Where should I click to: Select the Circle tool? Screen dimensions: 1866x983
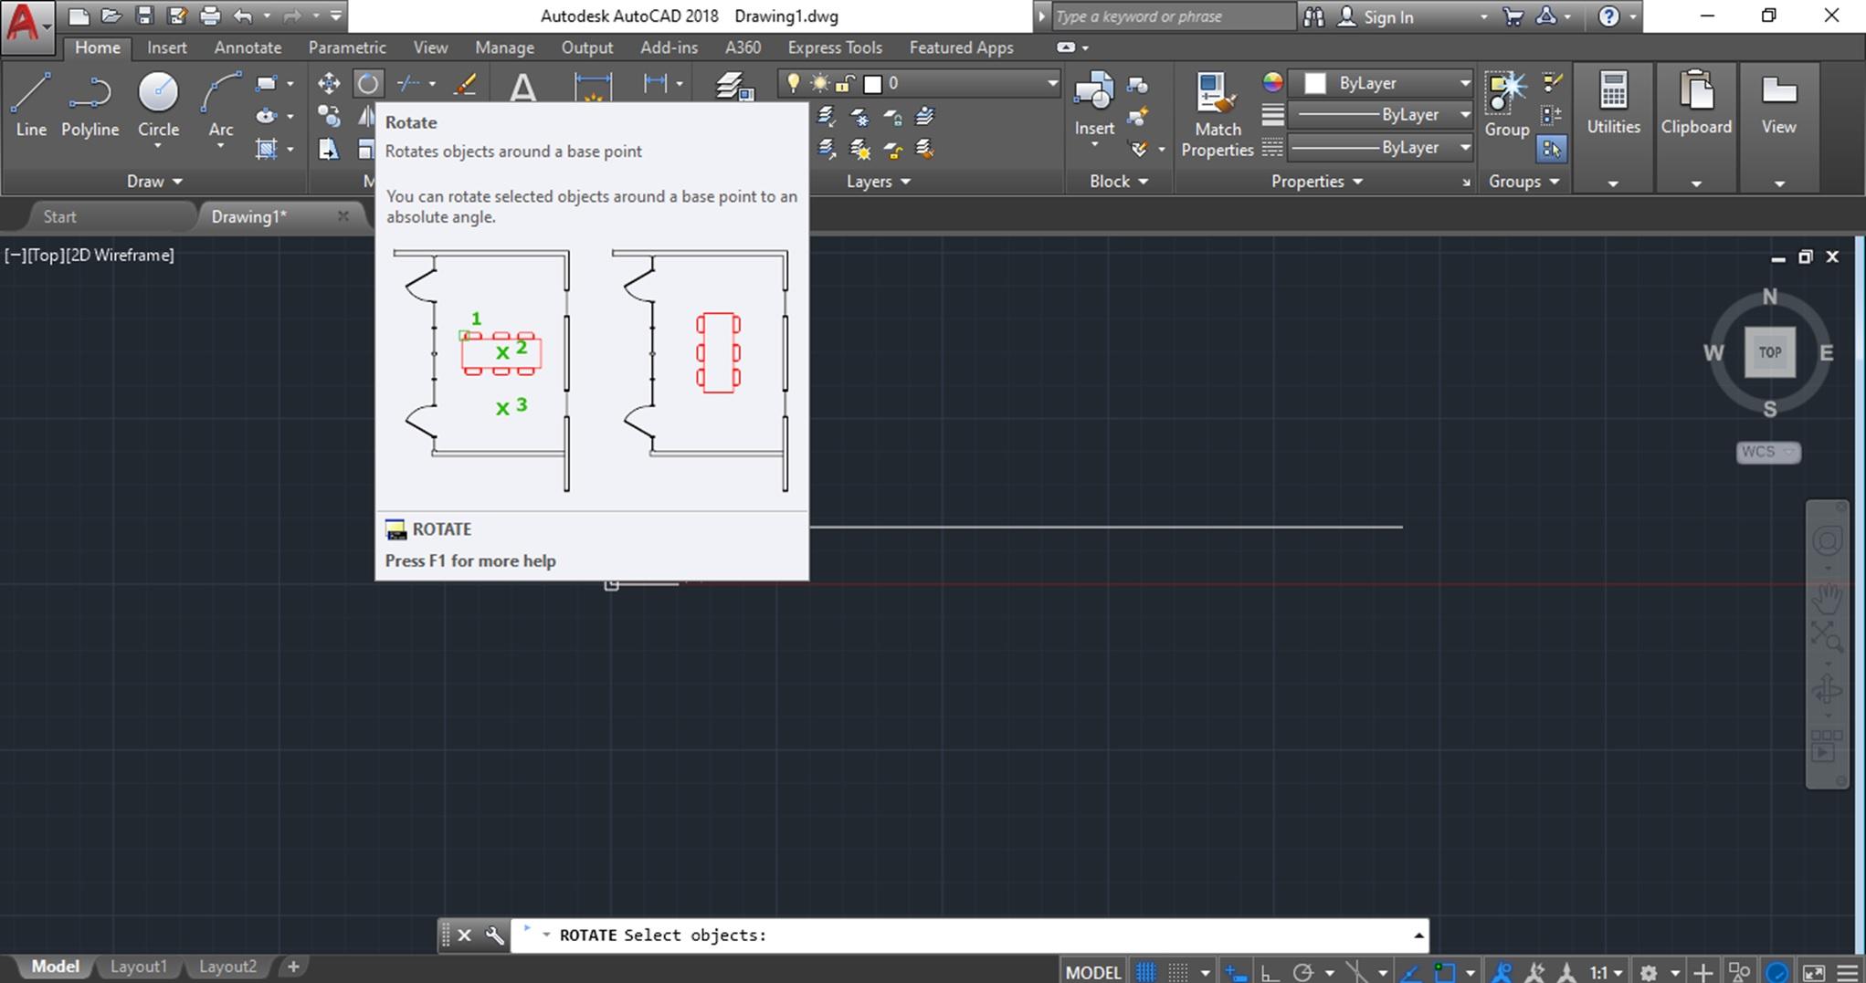tap(158, 105)
